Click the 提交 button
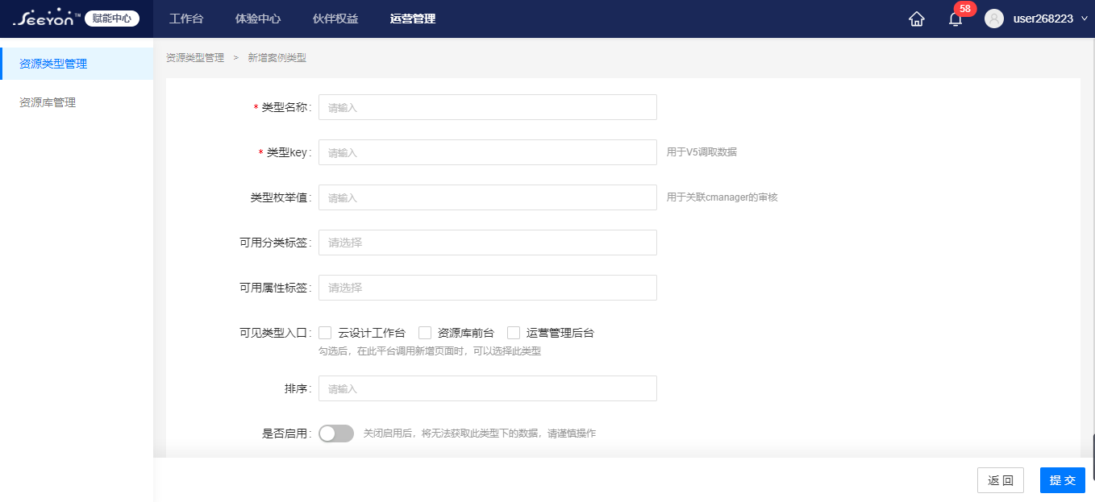The image size is (1095, 502). click(x=1063, y=480)
